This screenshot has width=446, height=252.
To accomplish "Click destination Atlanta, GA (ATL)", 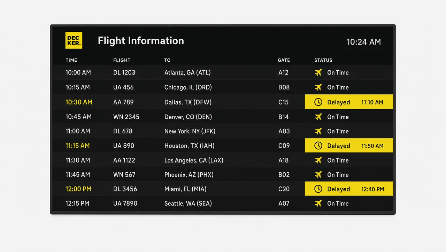I will pos(187,73).
